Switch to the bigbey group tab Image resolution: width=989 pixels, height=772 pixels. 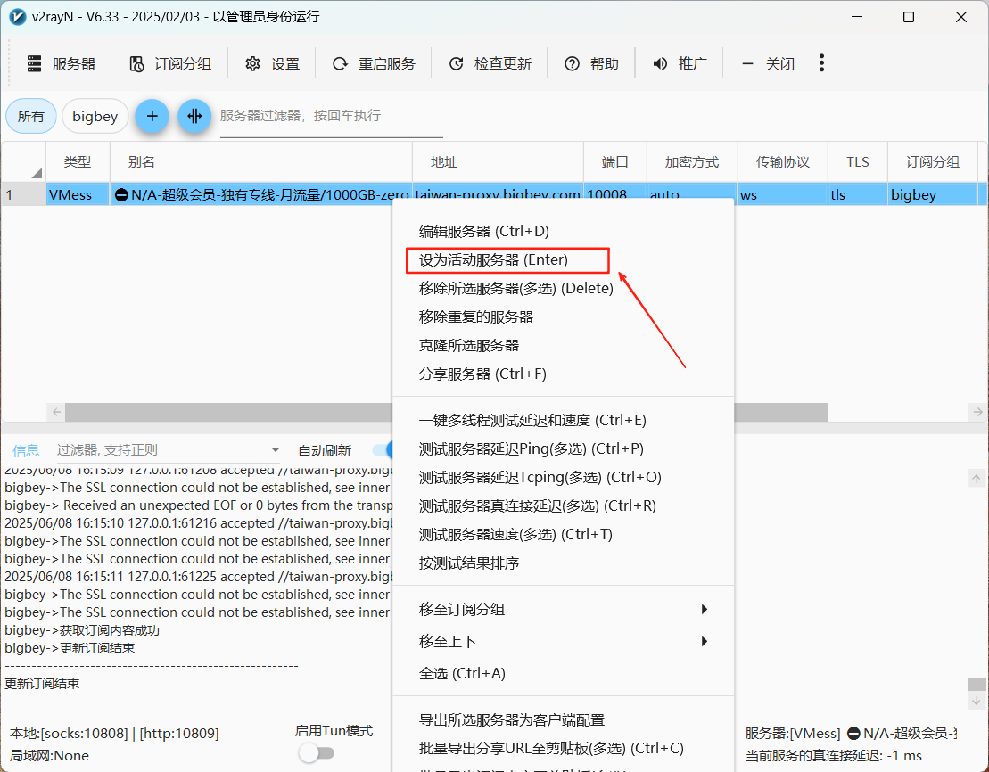95,116
